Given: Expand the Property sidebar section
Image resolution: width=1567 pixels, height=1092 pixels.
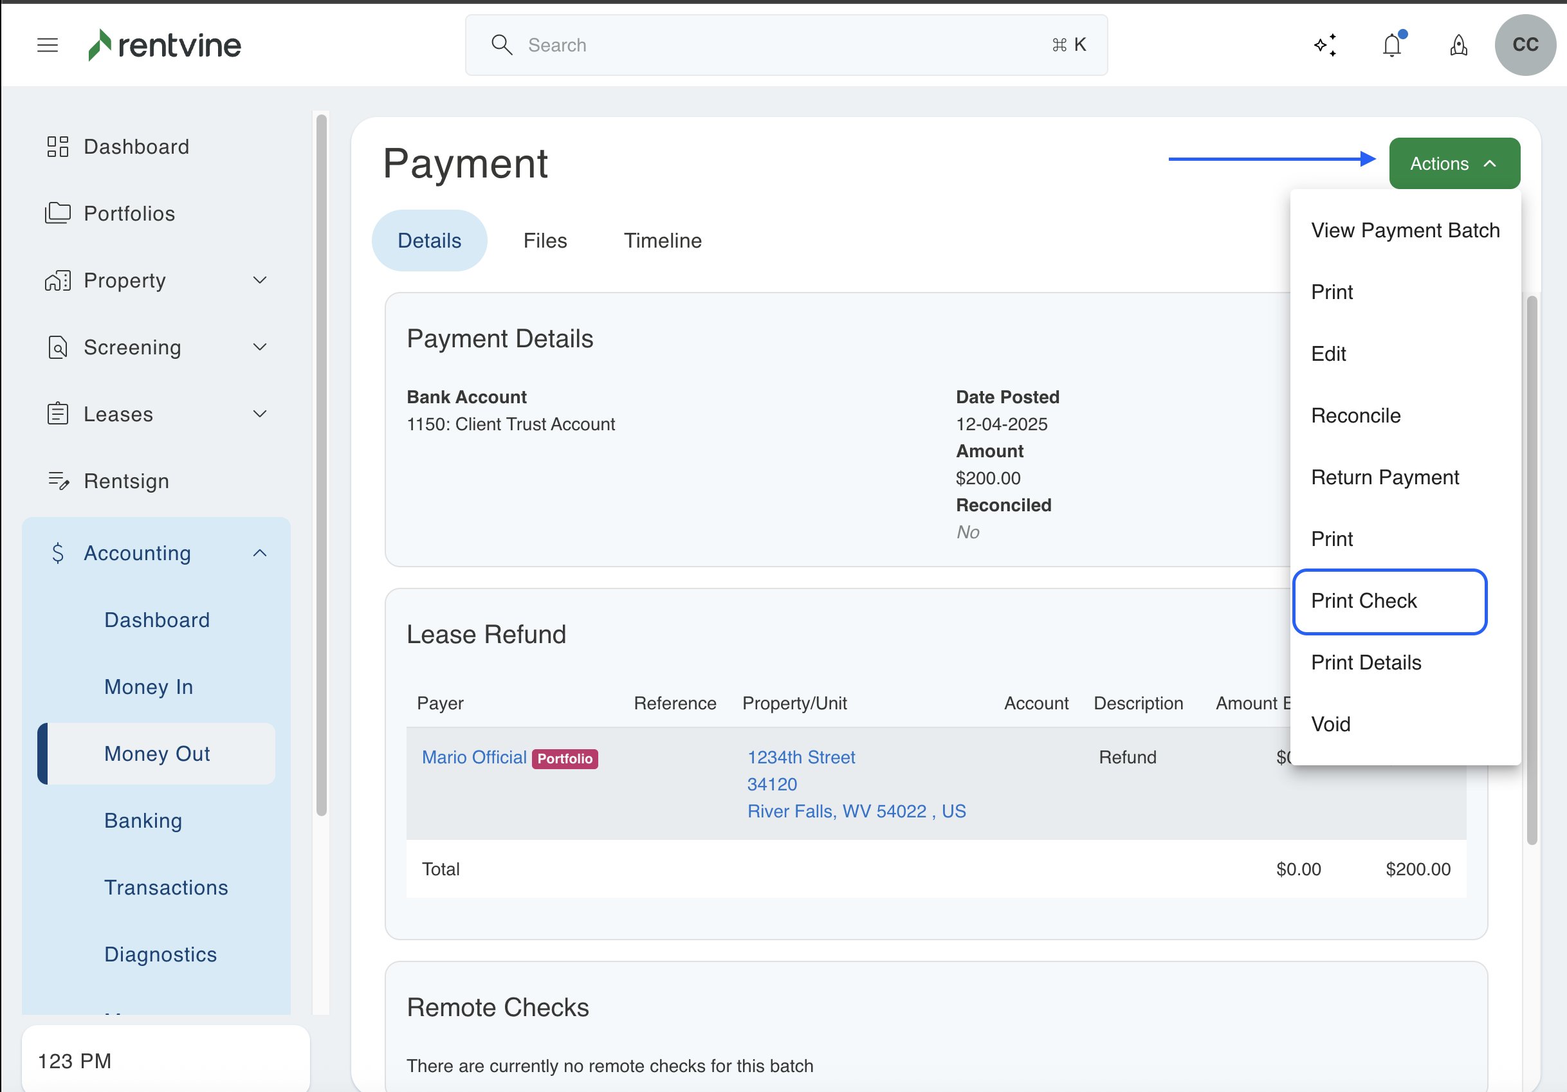Looking at the screenshot, I should tap(259, 280).
